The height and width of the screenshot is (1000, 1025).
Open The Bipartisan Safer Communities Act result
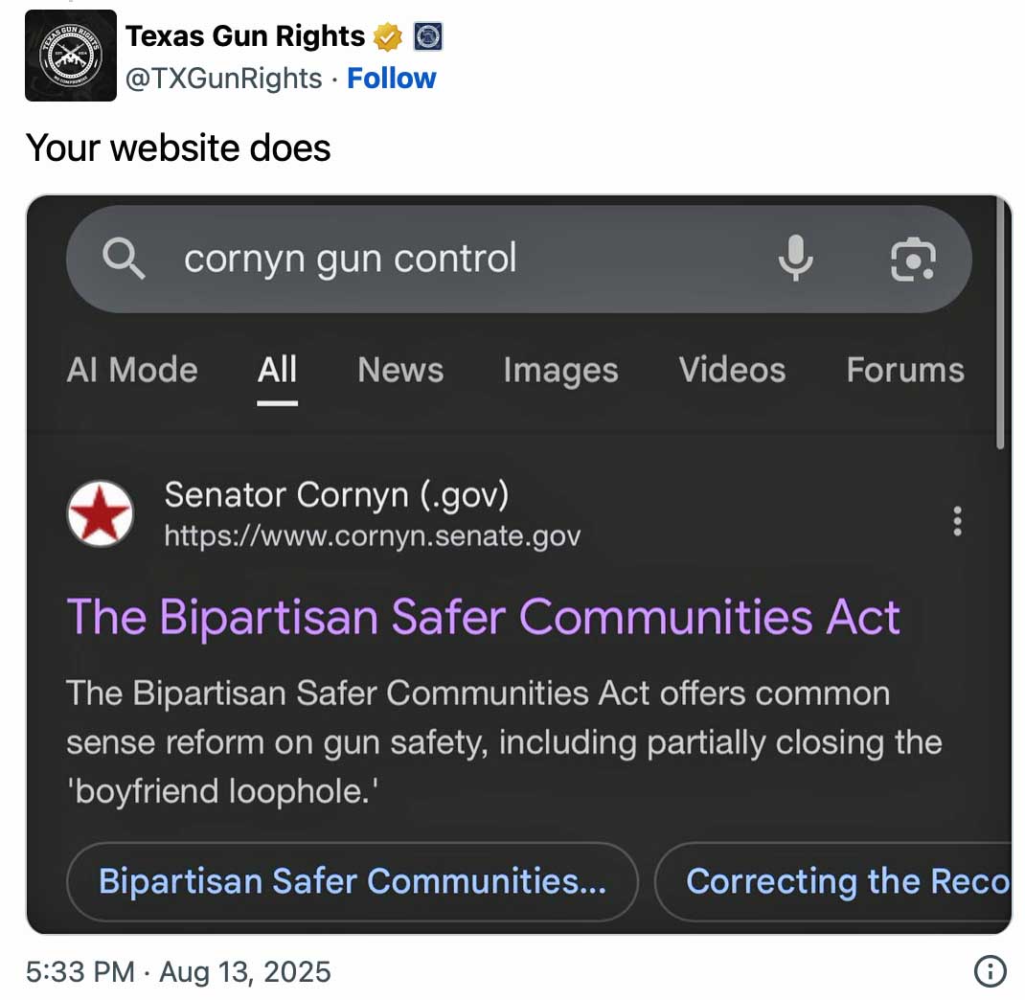[482, 617]
